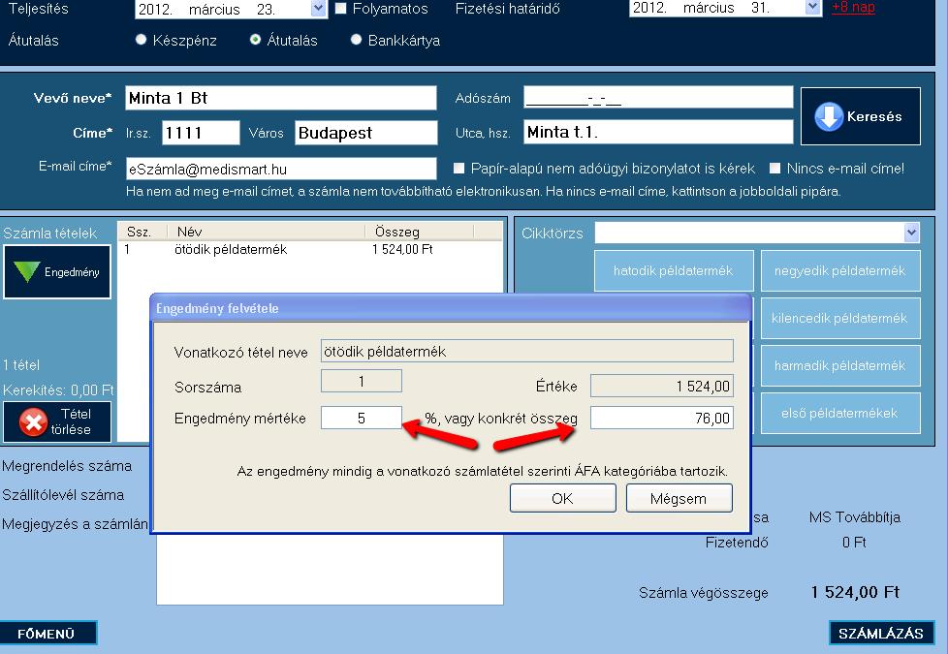Click the Engedmény mértéke percent field
This screenshot has width=948, height=654.
pyautogui.click(x=361, y=418)
